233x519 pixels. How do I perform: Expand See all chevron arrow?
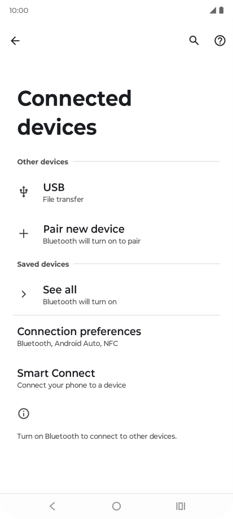24,294
